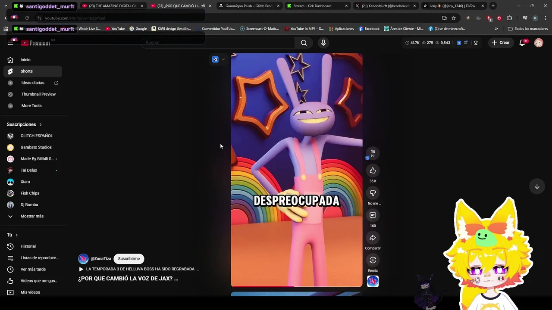Viewport: 552px width, 310px height.
Task: Switch to Stream - Kick Dashboard tab
Action: [317, 6]
